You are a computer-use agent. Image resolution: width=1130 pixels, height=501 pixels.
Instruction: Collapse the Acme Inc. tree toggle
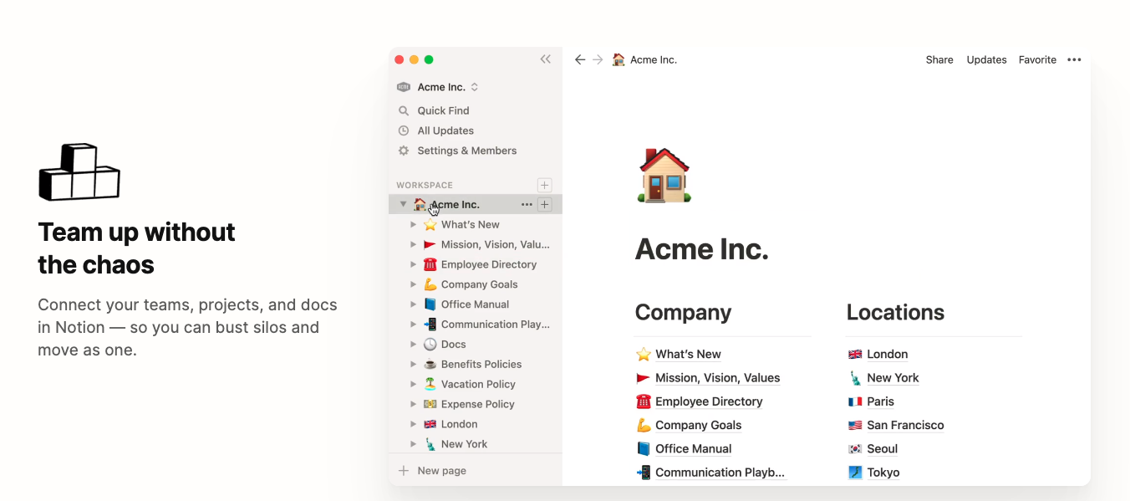(x=403, y=204)
